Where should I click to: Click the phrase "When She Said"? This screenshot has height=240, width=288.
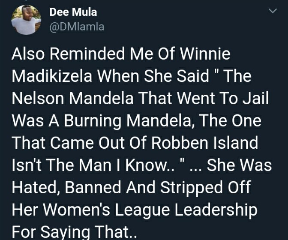click(x=153, y=76)
